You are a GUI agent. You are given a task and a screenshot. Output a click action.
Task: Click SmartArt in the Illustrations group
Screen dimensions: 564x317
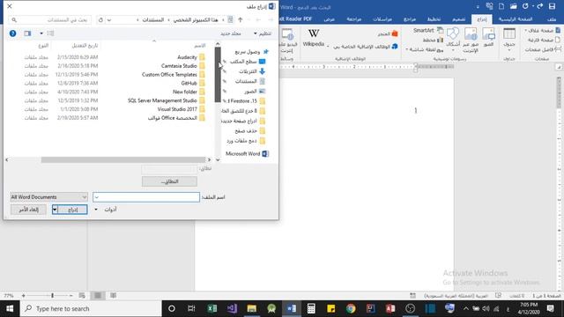[428, 31]
